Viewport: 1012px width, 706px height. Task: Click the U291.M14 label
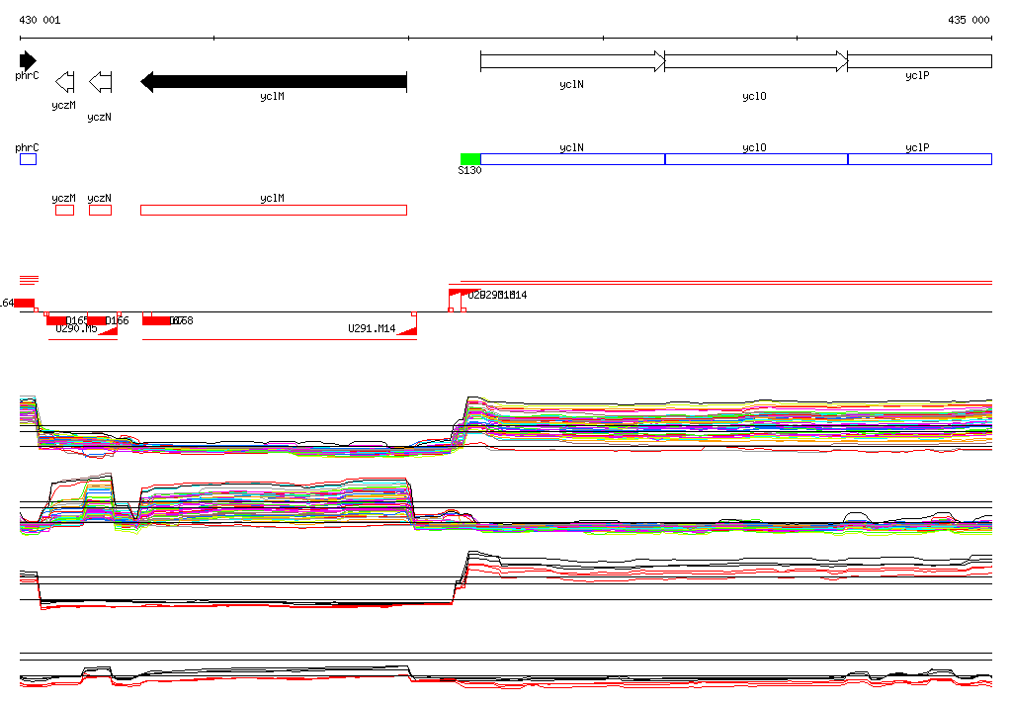coord(372,329)
